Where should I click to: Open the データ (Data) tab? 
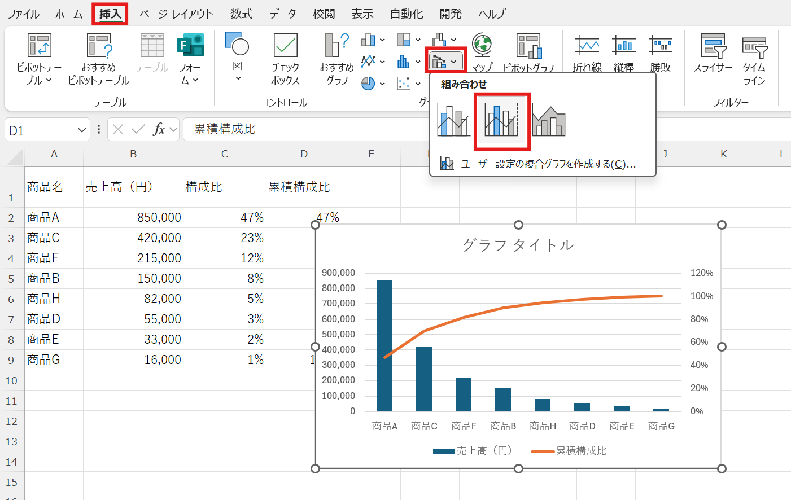[282, 14]
